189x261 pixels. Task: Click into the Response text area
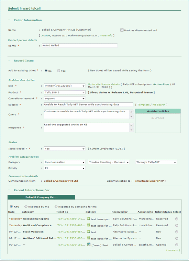click(x=87, y=127)
